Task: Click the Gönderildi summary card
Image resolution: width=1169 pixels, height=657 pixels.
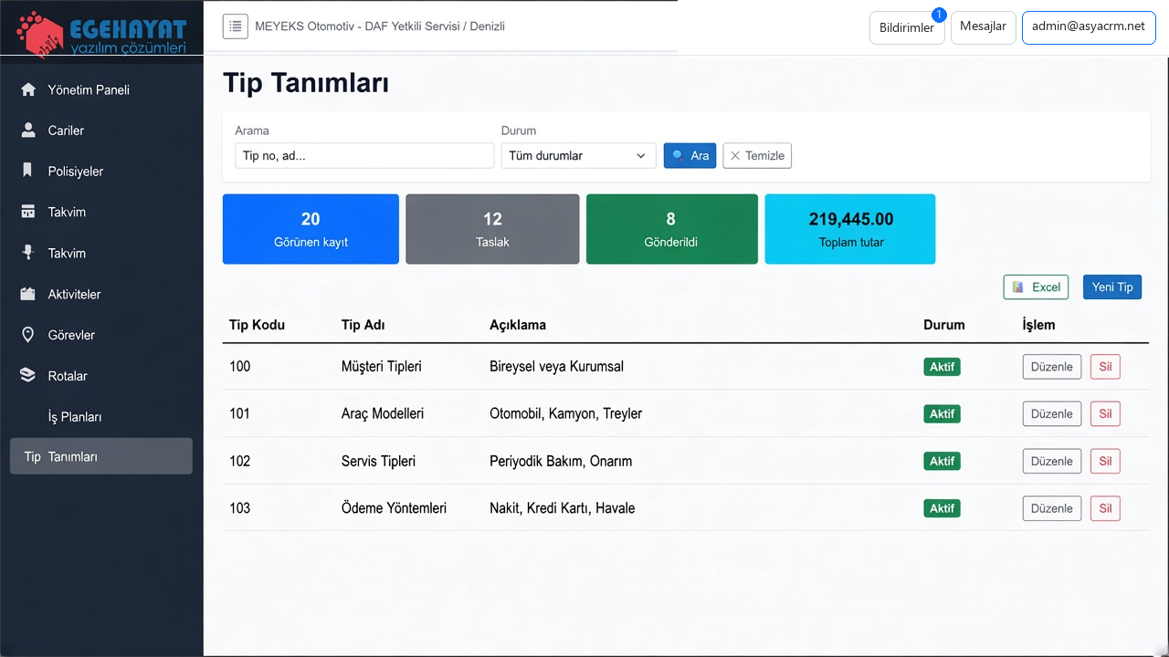Action: [671, 229]
